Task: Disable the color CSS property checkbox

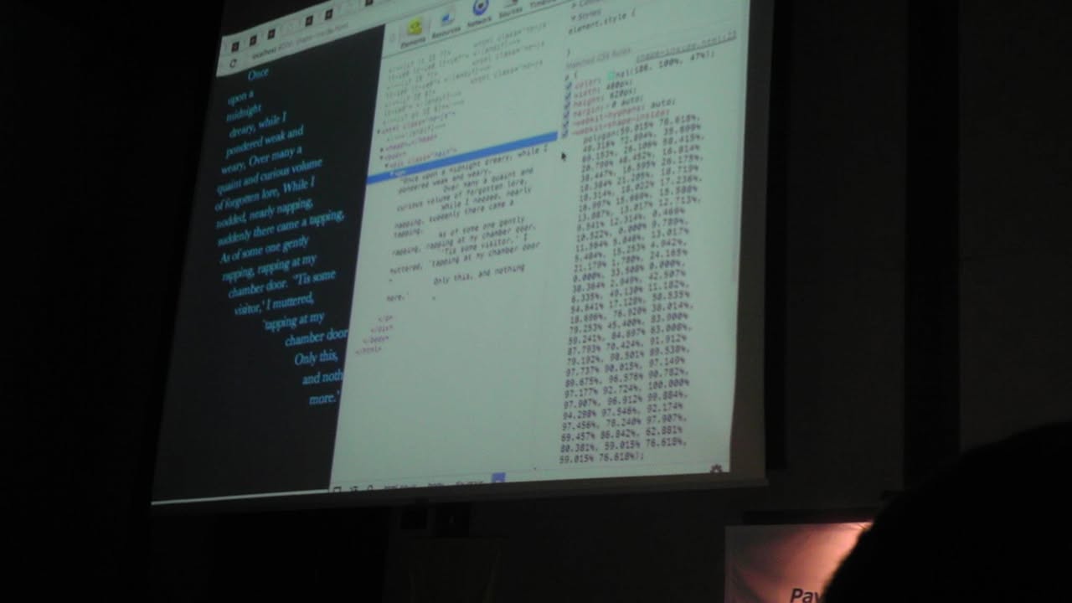Action: tap(568, 87)
